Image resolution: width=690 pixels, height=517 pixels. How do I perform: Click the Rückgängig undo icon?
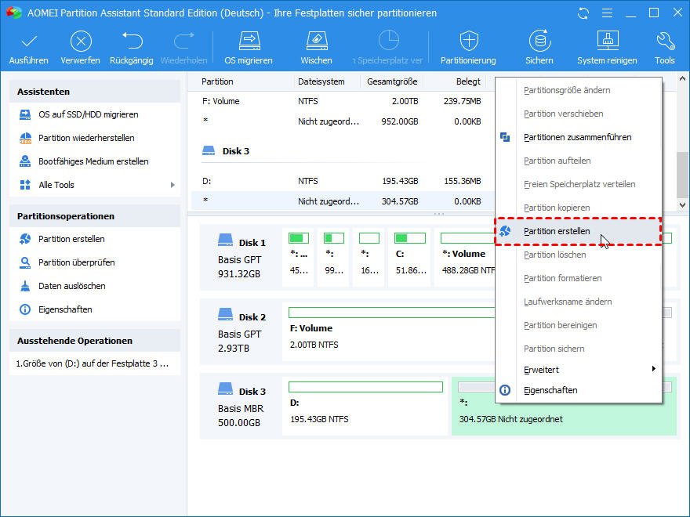point(132,41)
